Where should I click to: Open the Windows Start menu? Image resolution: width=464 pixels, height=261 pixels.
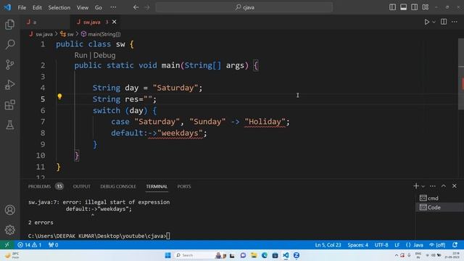pyautogui.click(x=167, y=255)
